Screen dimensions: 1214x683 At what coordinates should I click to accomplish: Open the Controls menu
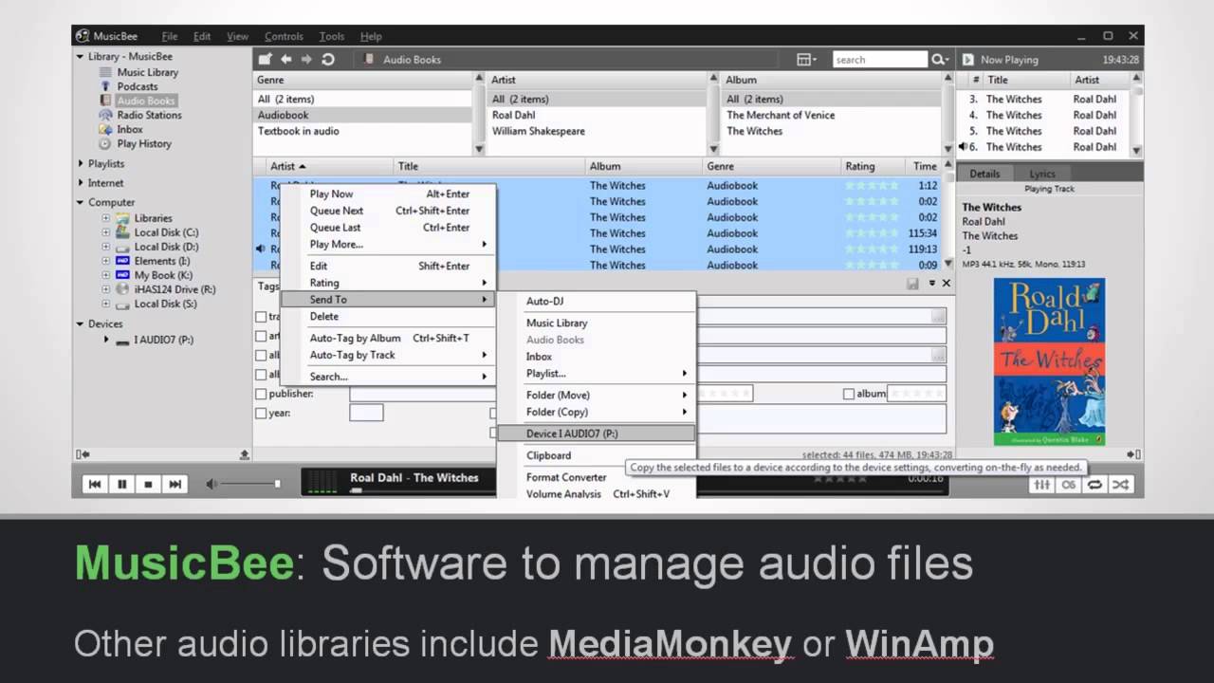pos(284,36)
